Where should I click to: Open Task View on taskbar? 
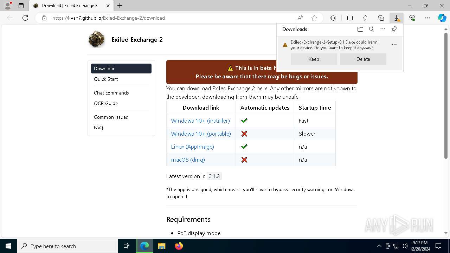pos(127,246)
